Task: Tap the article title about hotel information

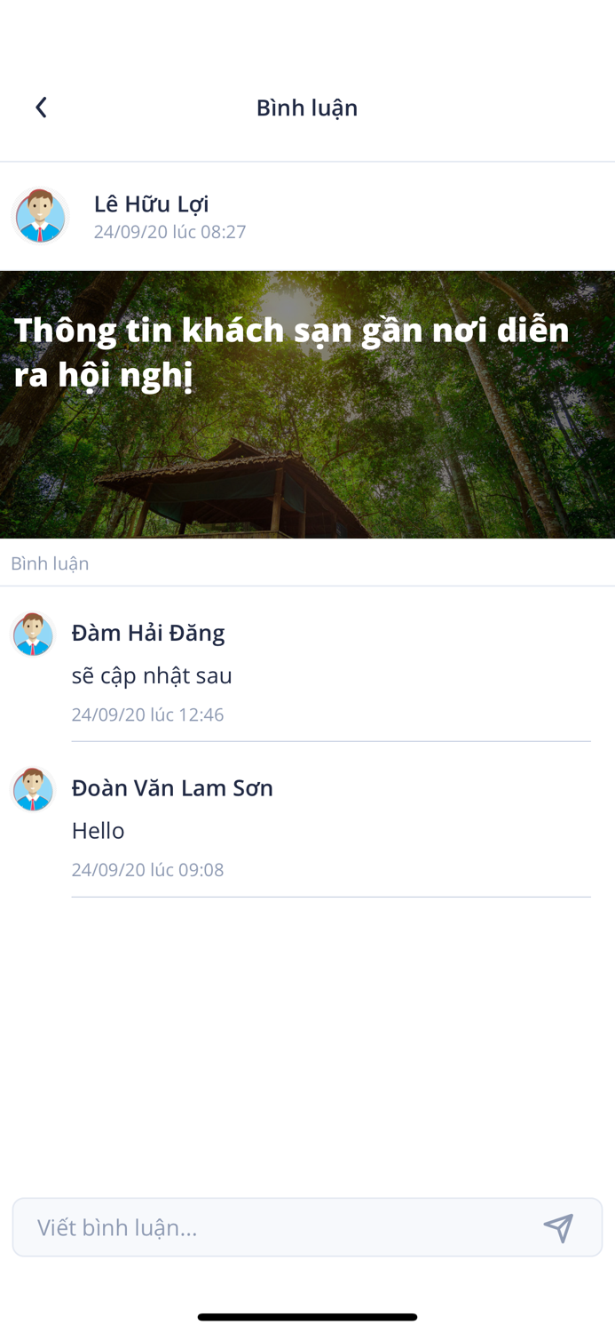Action: coord(291,350)
